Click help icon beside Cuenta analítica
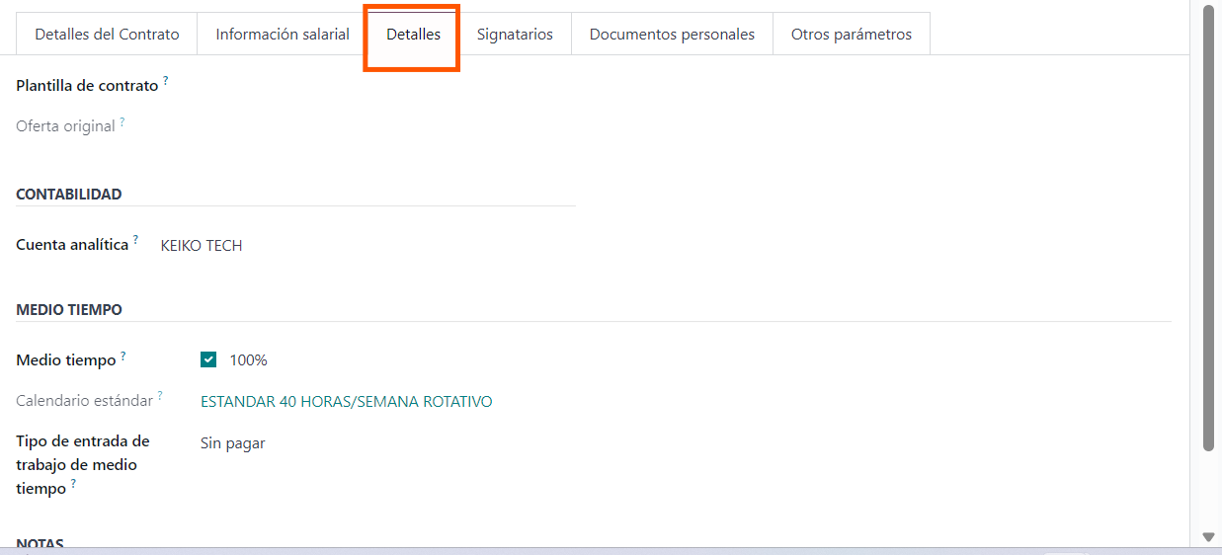The width and height of the screenshot is (1222, 555). point(136,240)
